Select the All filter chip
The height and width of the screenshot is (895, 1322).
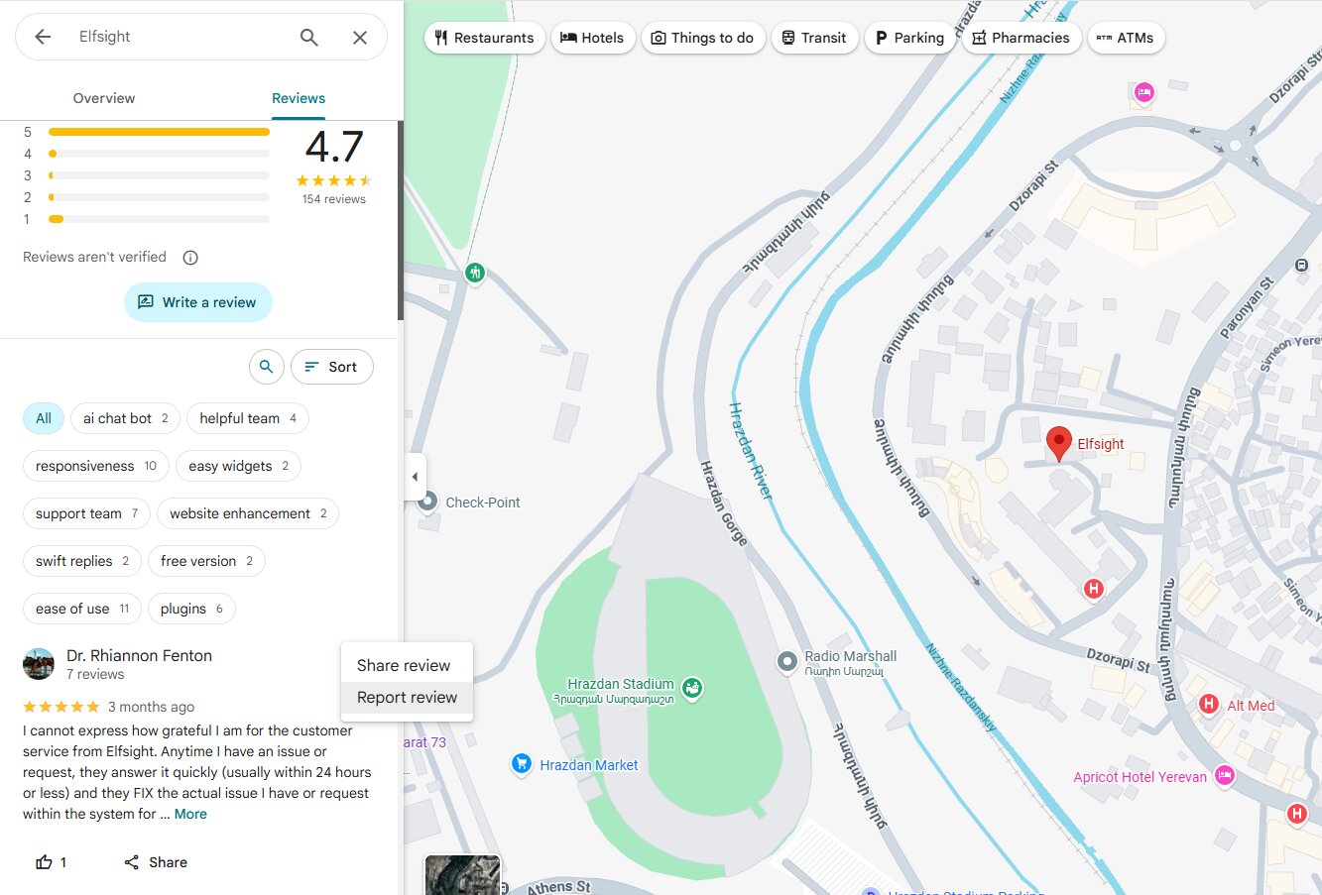44,418
